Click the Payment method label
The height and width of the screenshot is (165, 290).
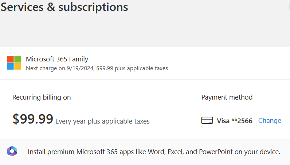click(227, 97)
